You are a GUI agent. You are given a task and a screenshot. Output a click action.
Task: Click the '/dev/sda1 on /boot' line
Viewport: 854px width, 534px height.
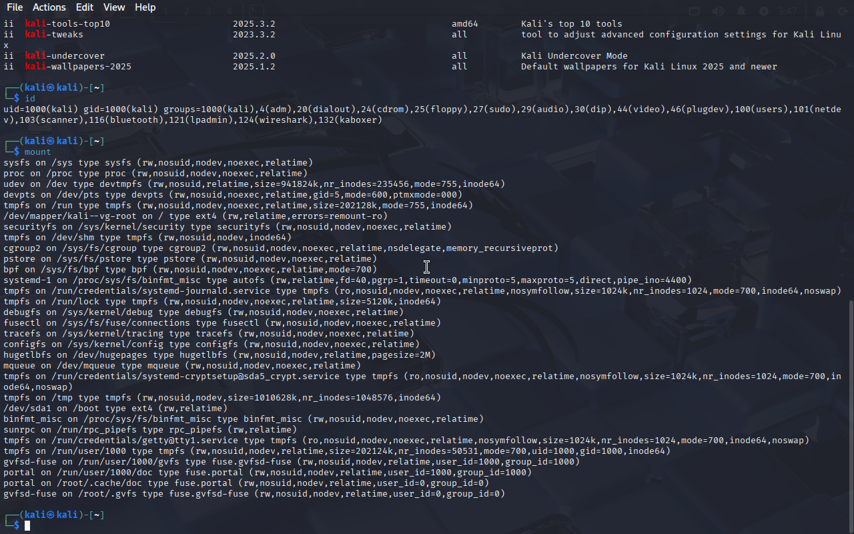(x=115, y=409)
